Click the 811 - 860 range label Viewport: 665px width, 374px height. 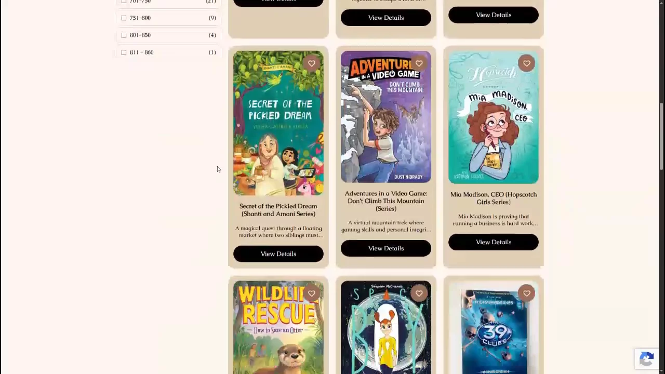142,52
